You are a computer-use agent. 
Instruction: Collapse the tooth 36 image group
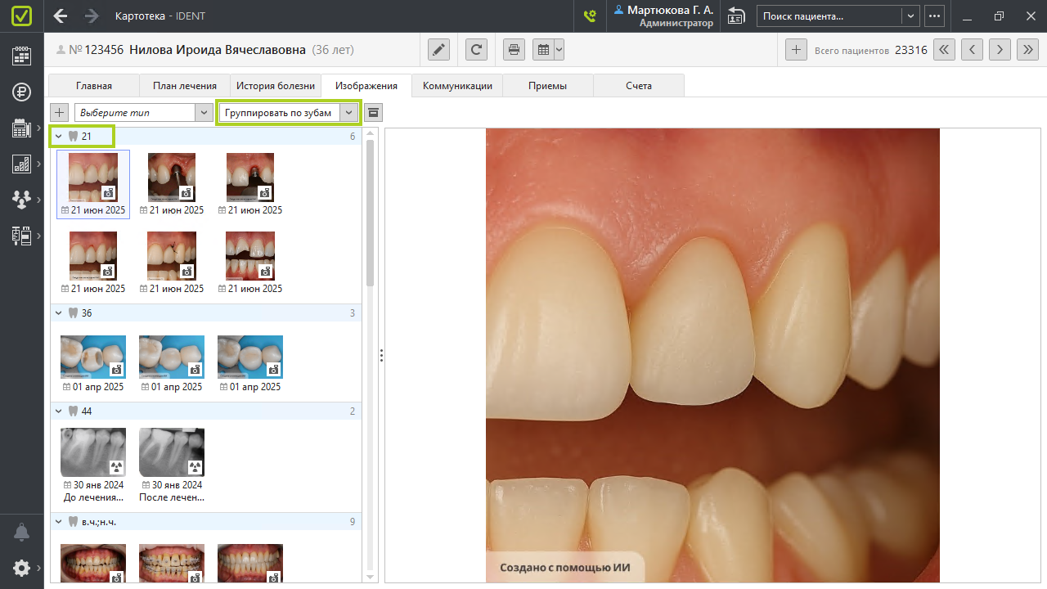pyautogui.click(x=59, y=312)
